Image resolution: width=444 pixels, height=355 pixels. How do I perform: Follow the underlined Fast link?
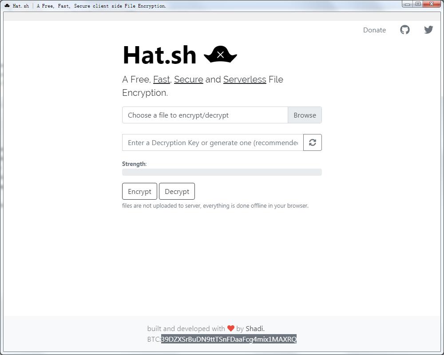click(162, 79)
